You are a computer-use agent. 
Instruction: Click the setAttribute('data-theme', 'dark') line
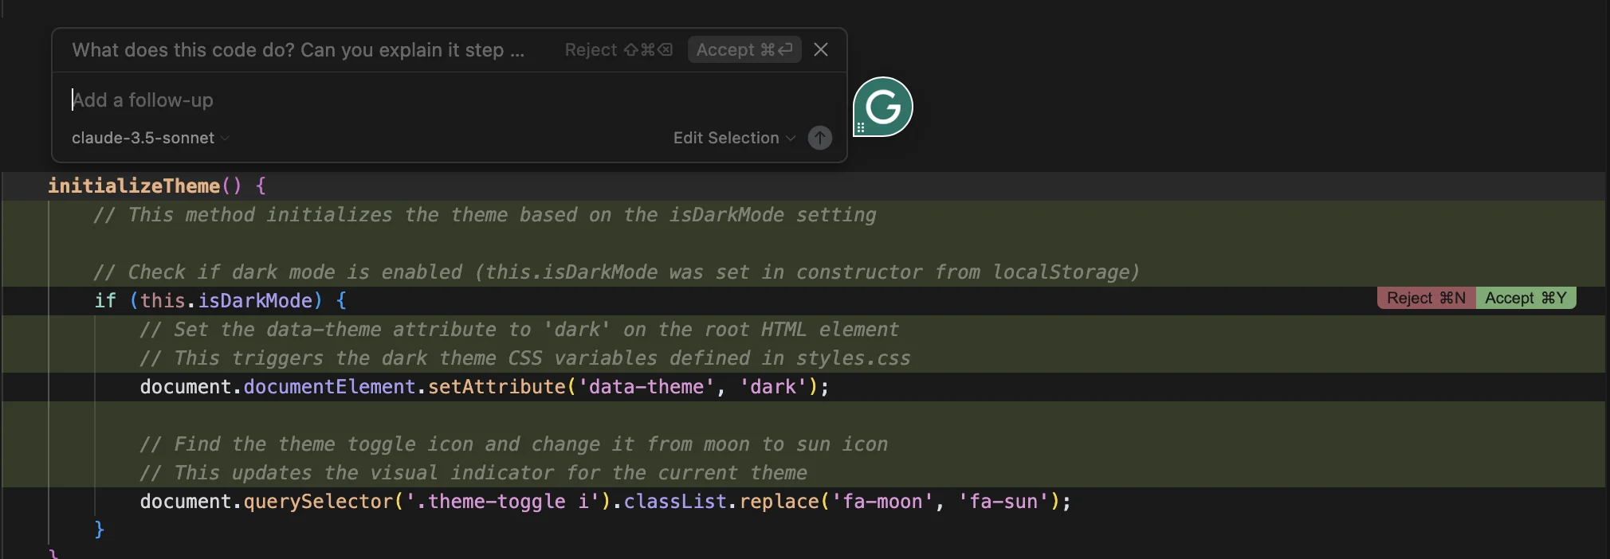click(485, 387)
